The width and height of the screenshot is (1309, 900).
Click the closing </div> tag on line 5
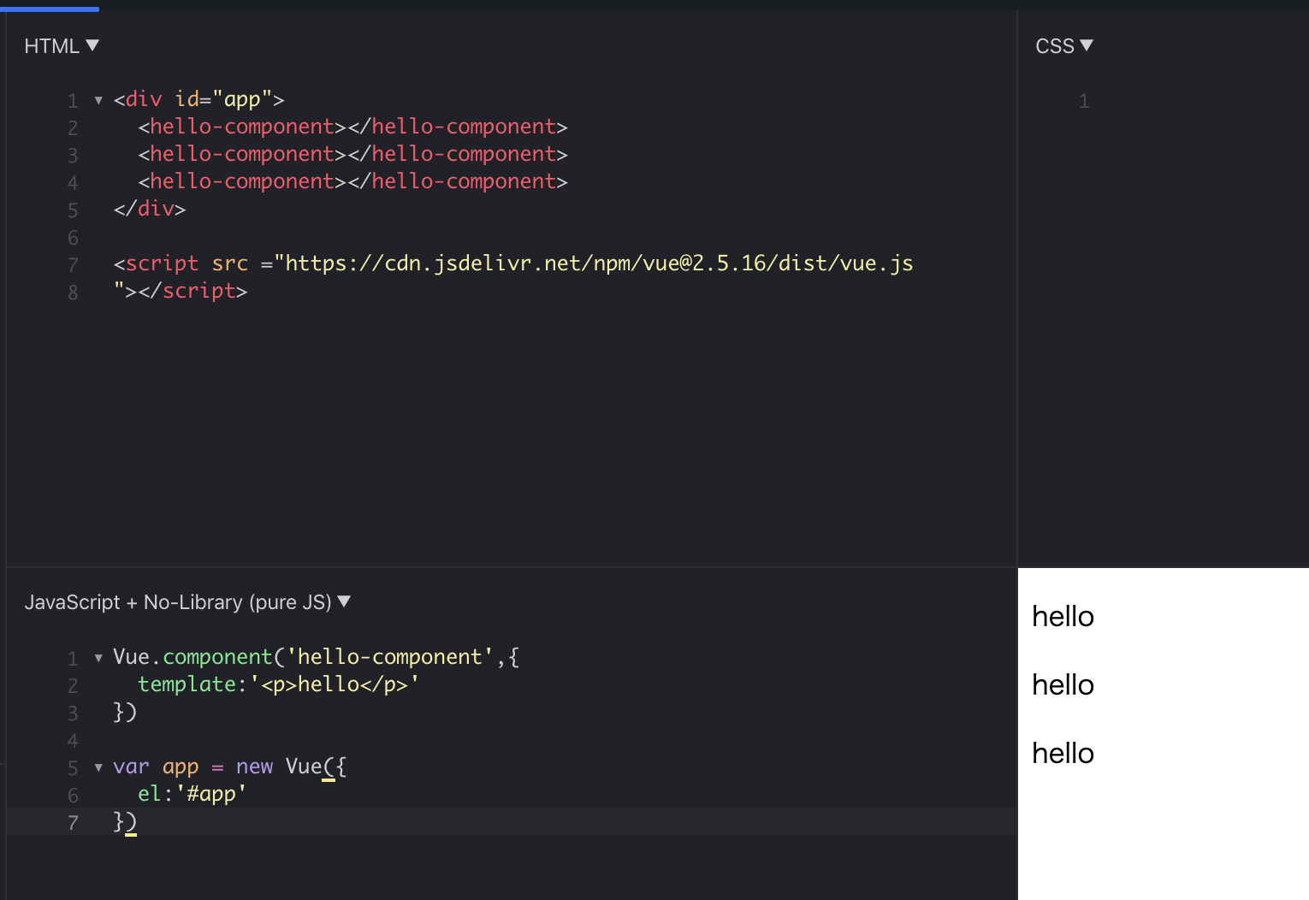tap(149, 209)
